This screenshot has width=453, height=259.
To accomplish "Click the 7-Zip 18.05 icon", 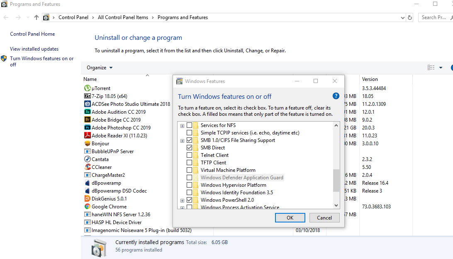I will tap(87, 96).
